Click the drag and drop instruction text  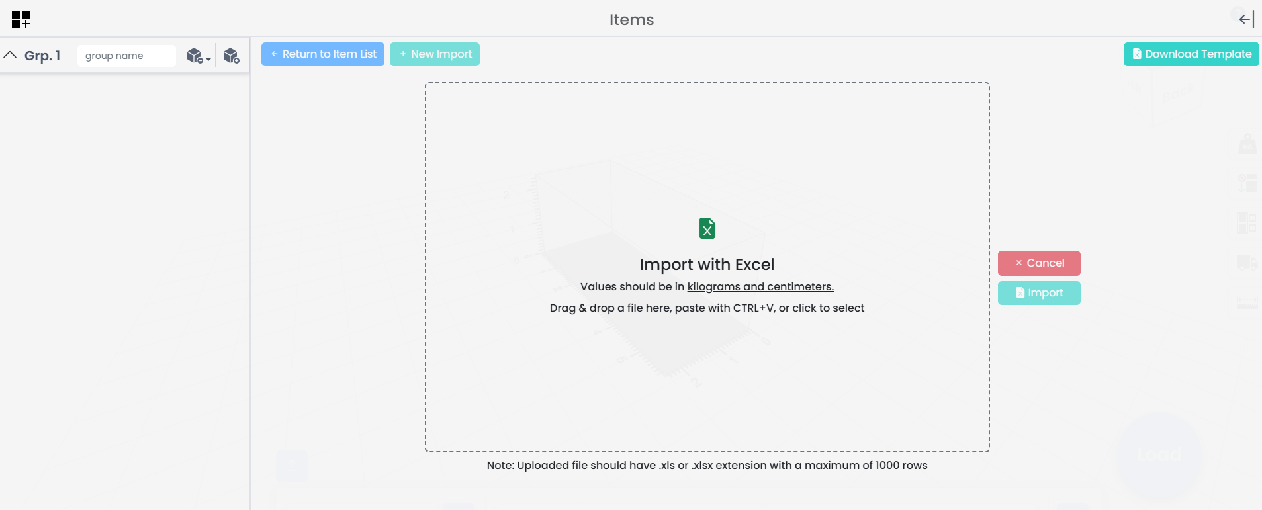(x=707, y=308)
